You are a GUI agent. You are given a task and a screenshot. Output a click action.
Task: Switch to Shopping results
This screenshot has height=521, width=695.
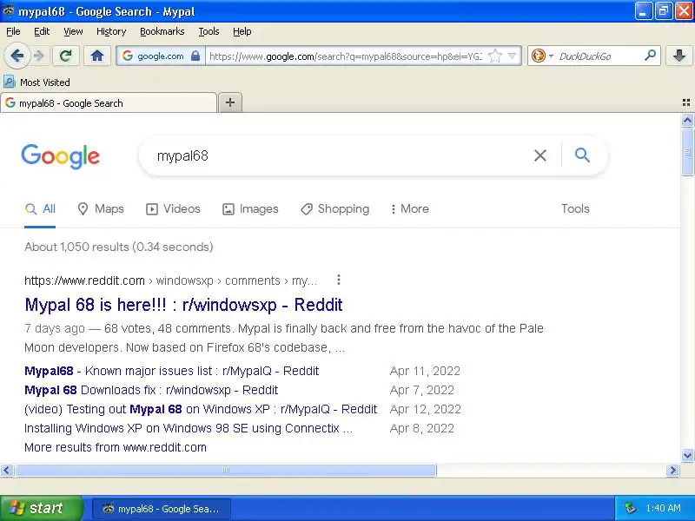(x=334, y=208)
